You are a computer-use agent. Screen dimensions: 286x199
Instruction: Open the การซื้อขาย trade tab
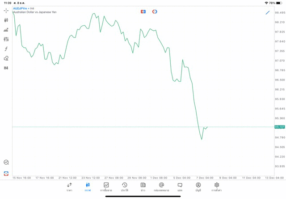[x=106, y=187]
